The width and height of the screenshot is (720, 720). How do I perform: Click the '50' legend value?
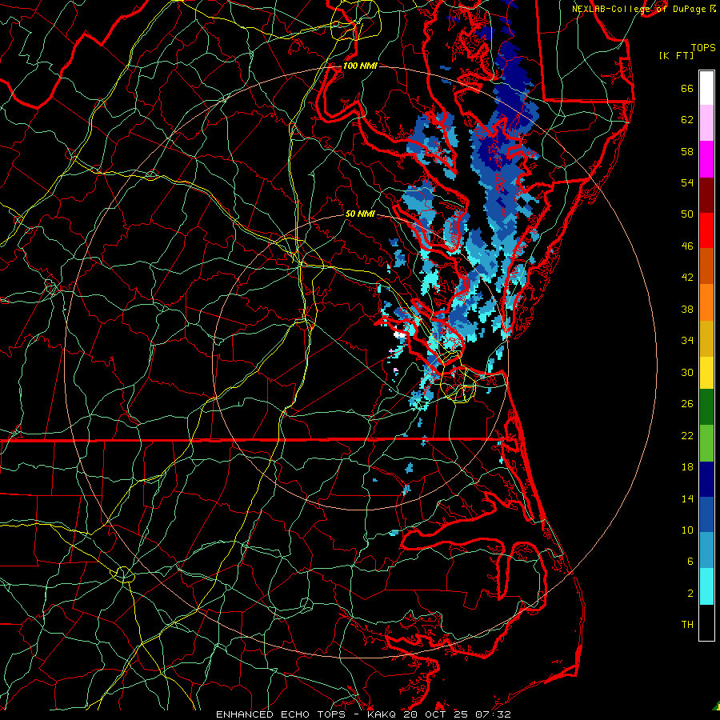687,214
